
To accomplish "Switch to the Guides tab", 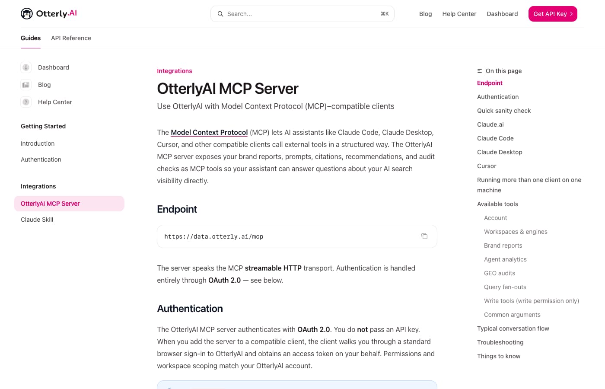I will point(31,38).
